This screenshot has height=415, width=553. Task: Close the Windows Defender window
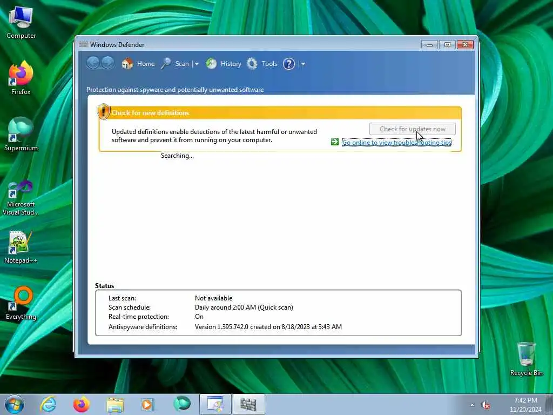465,45
